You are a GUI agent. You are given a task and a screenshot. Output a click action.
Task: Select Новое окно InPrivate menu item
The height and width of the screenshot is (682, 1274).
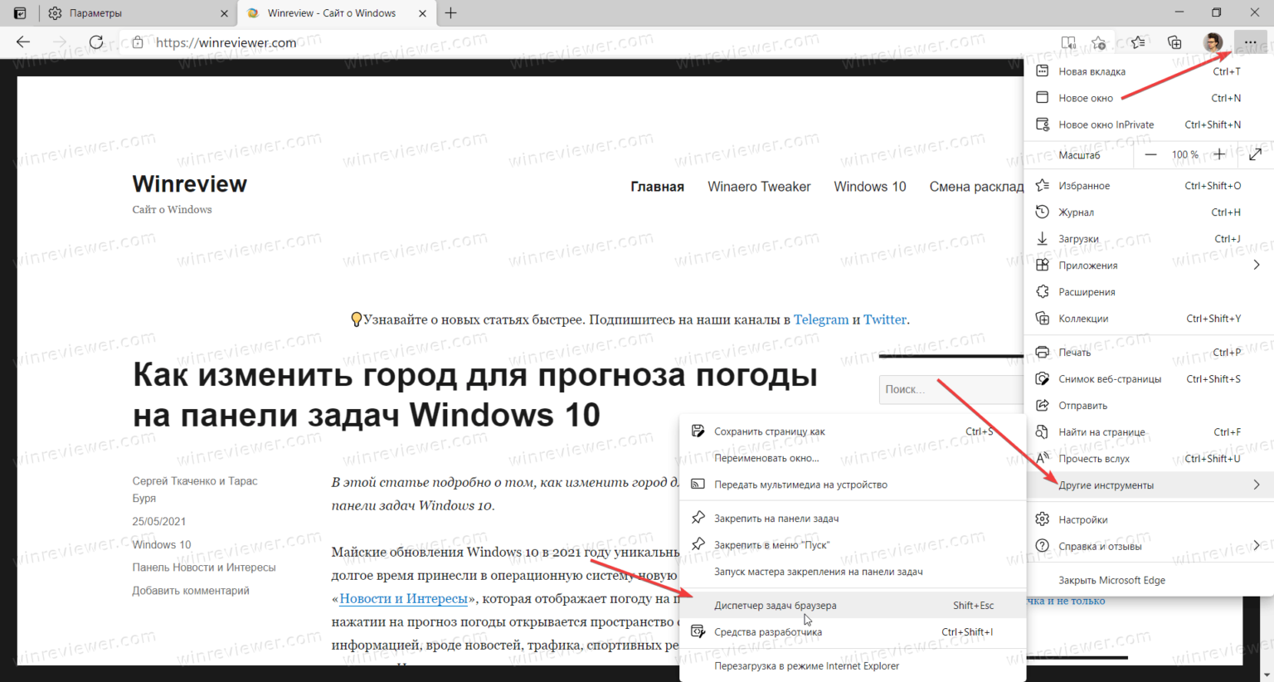(1150, 124)
